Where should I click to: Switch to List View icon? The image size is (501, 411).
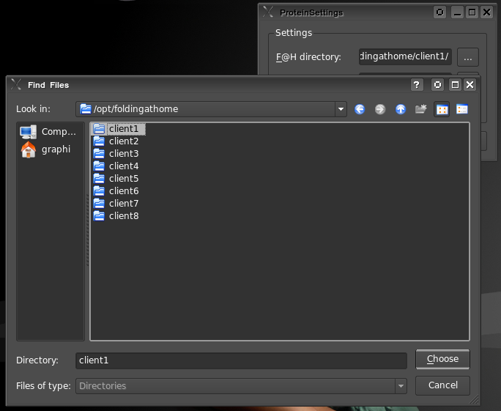pyautogui.click(x=442, y=109)
